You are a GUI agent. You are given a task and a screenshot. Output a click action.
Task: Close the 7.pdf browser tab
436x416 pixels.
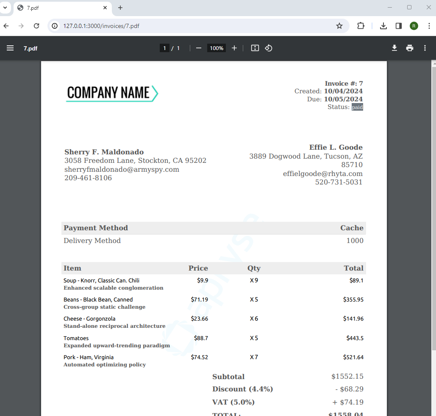coord(105,8)
